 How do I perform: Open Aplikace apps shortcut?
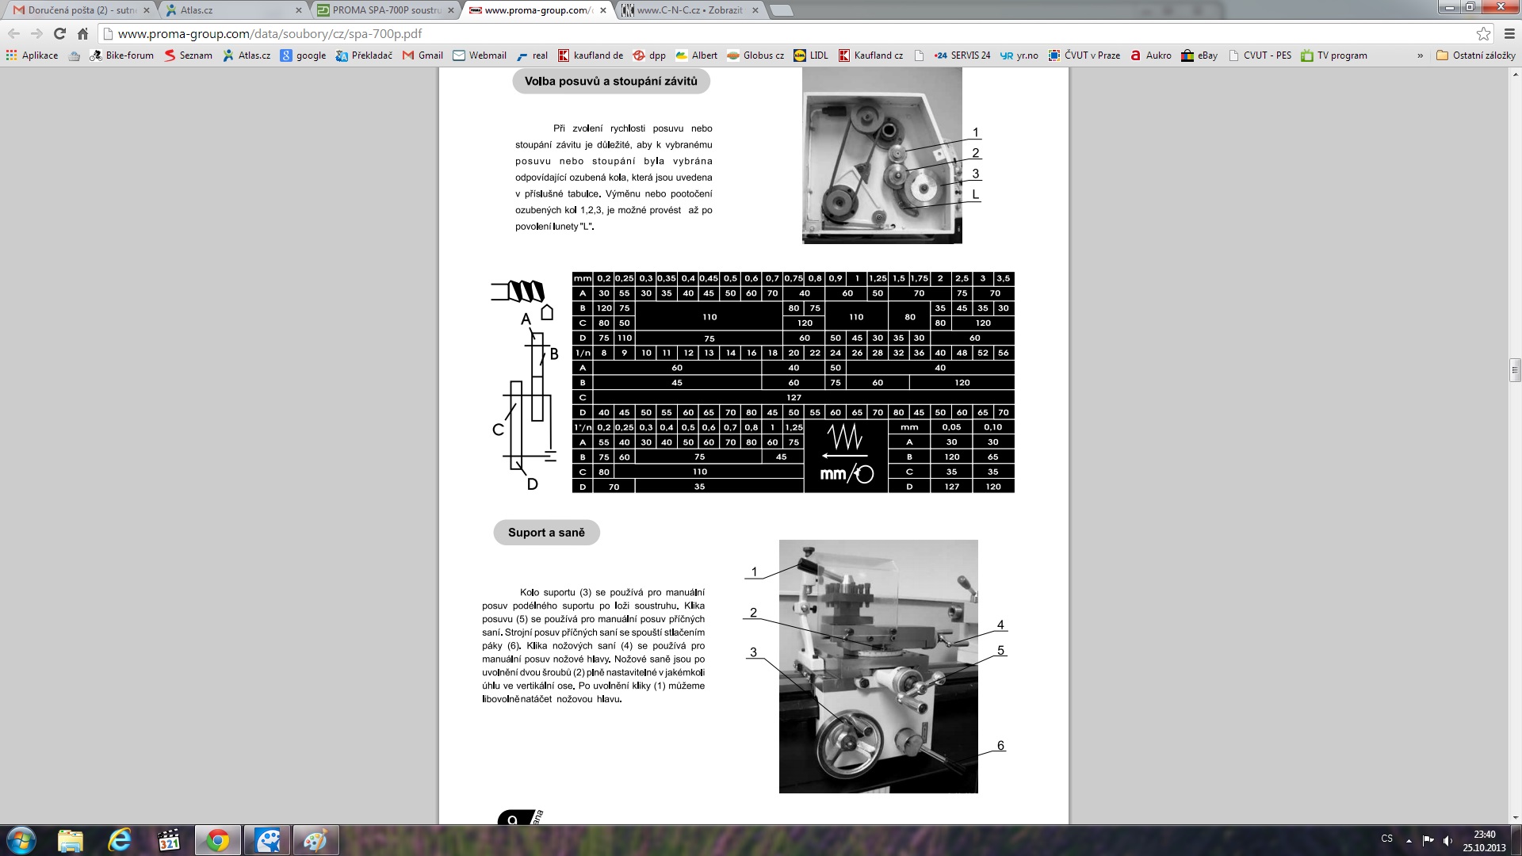(x=32, y=55)
